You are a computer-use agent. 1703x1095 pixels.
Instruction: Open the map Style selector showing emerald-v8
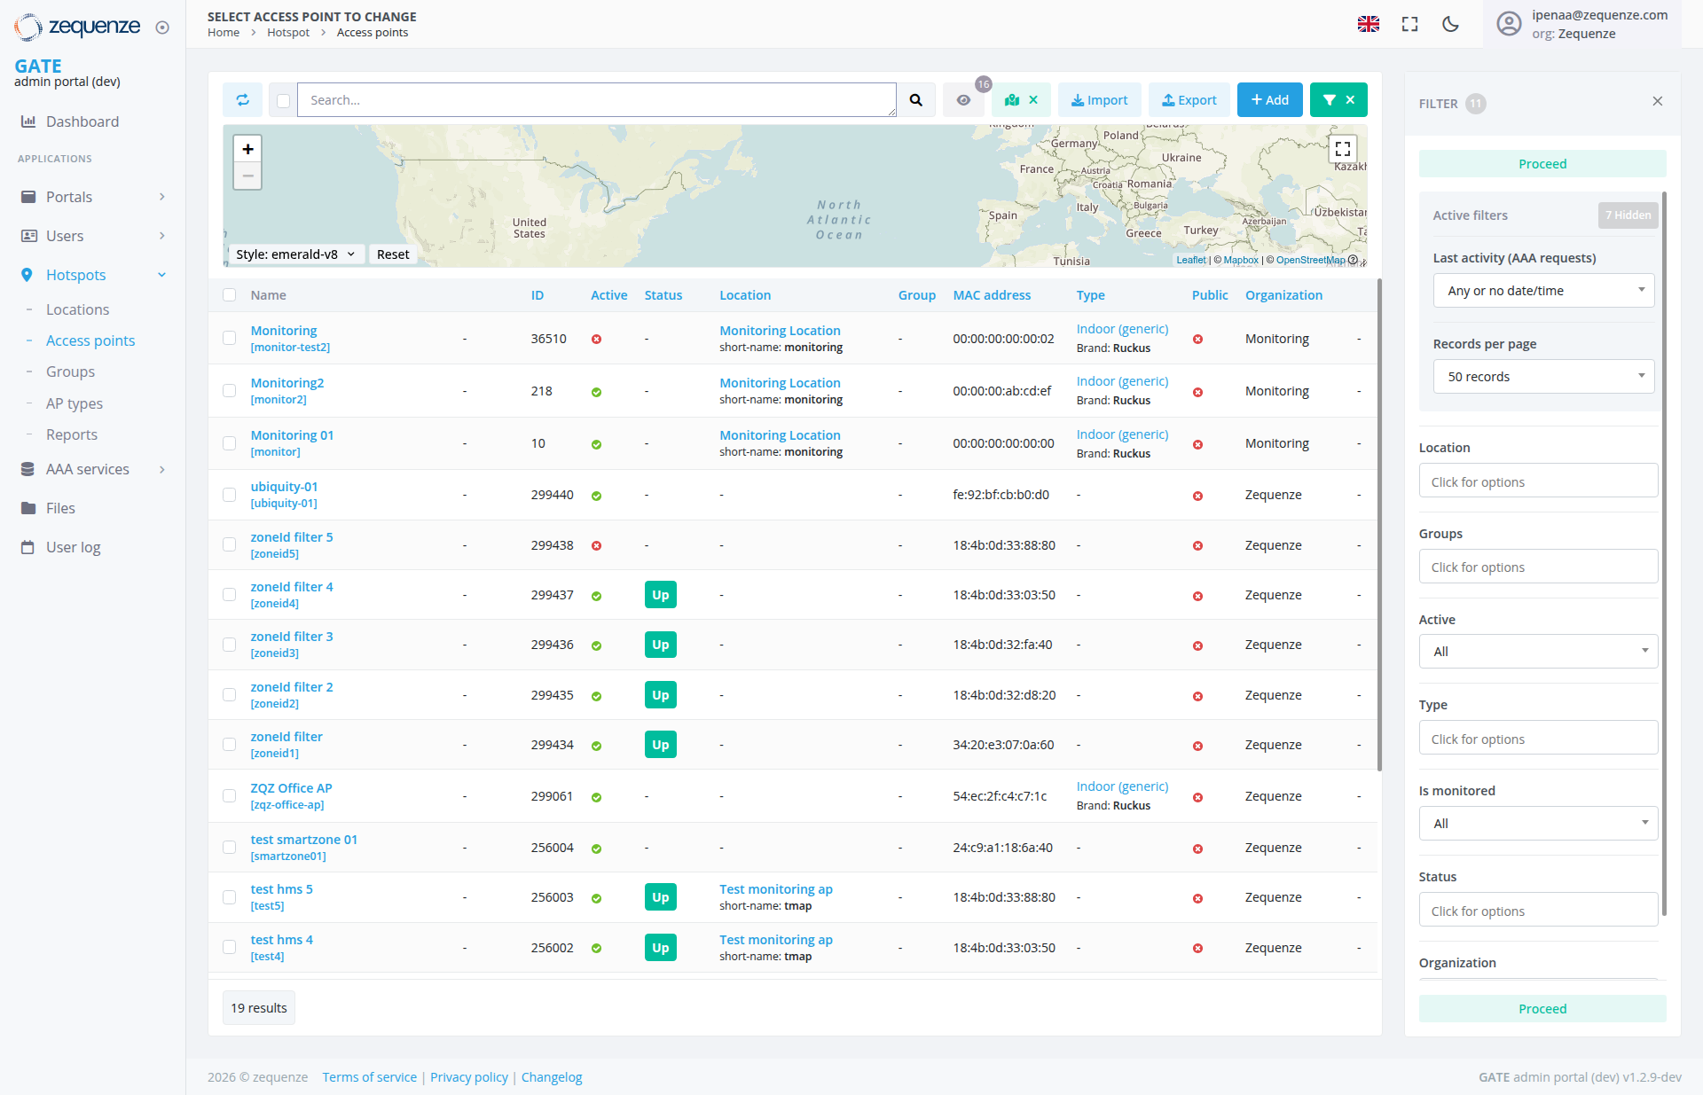(295, 254)
